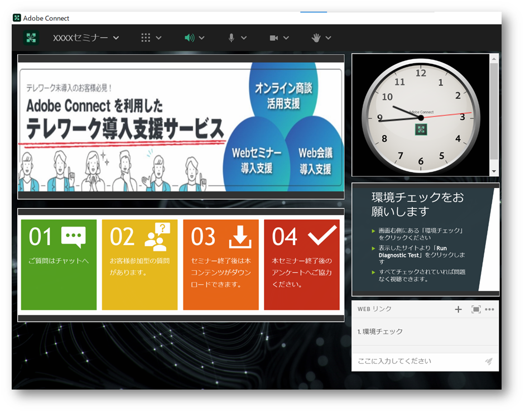
Task: Click the すべてチェックされていれば bullet text
Action: (x=422, y=275)
